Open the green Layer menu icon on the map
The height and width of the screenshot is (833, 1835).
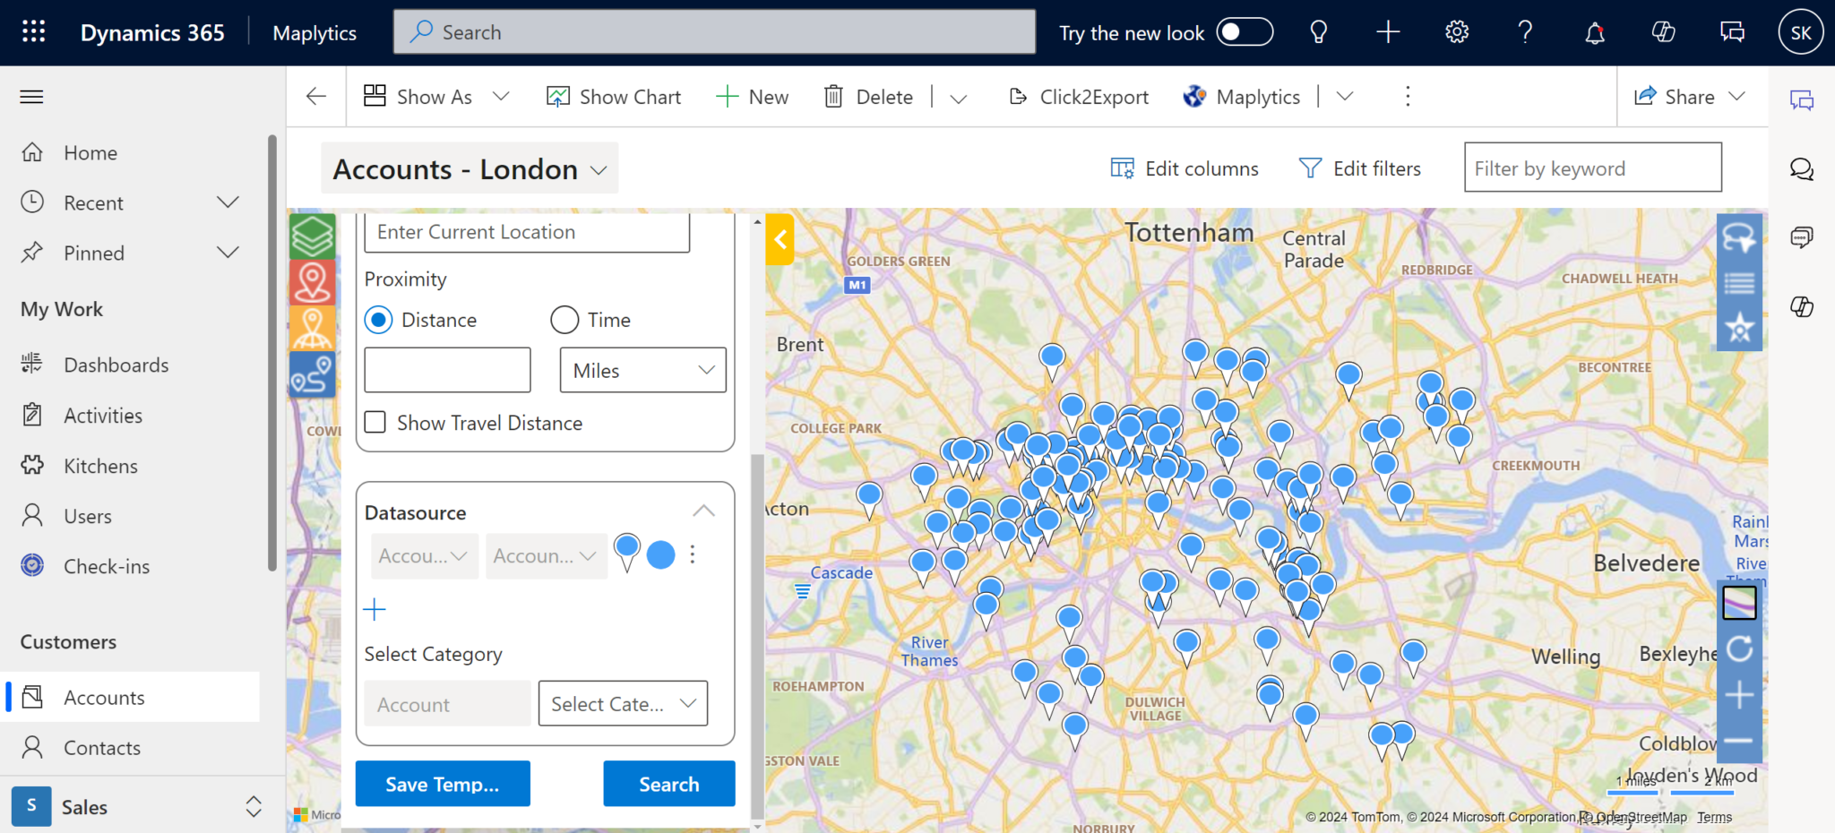point(312,236)
